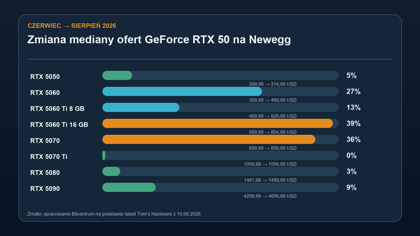Image resolution: width=420 pixels, height=236 pixels.
Task: Click the orange bar for RTX 5060 Ti 16 GB
Action: tap(218, 123)
